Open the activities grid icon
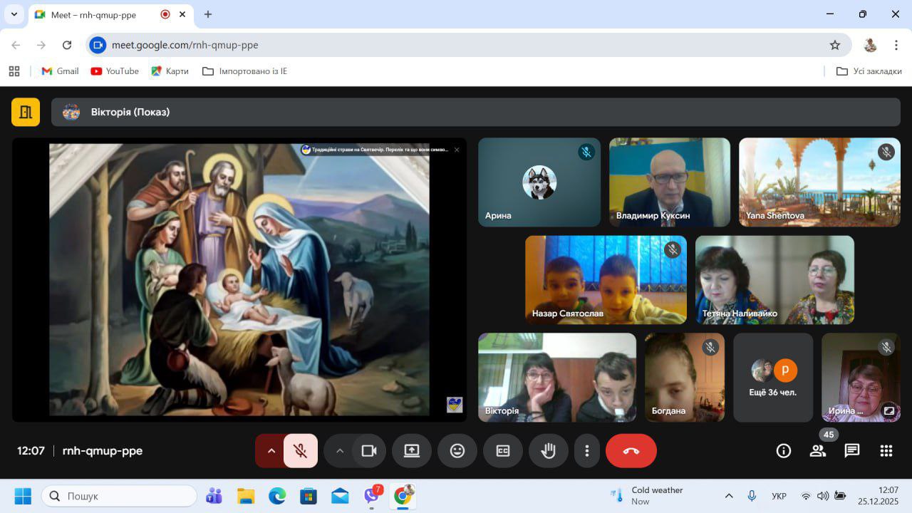 886,451
